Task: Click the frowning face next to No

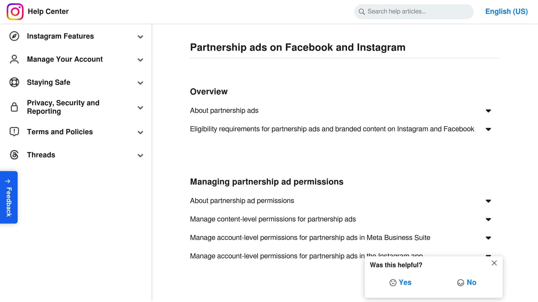Action: (460, 283)
